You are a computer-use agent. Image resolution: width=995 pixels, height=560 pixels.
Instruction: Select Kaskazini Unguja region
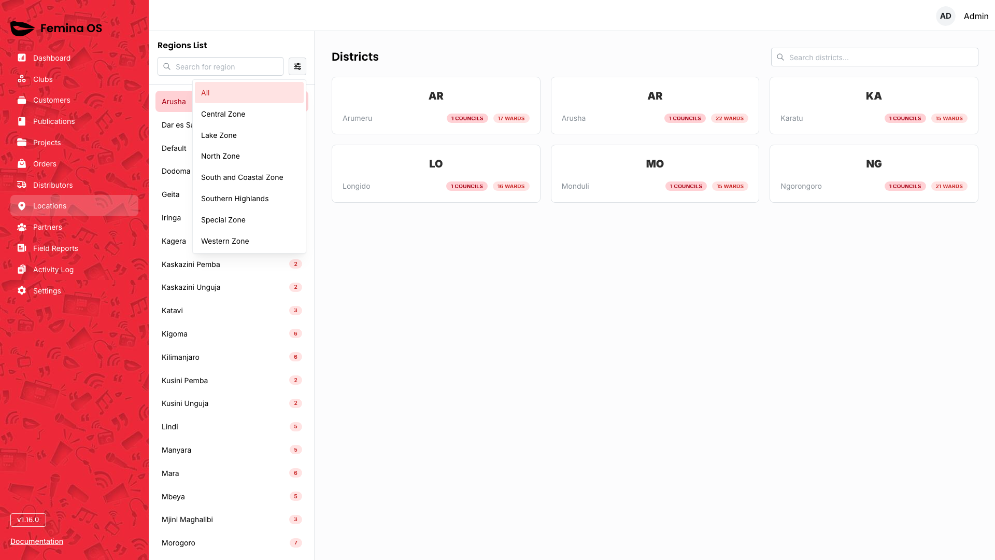point(232,287)
